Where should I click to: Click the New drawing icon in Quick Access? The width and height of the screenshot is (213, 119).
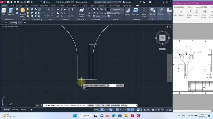(x=8, y=2)
